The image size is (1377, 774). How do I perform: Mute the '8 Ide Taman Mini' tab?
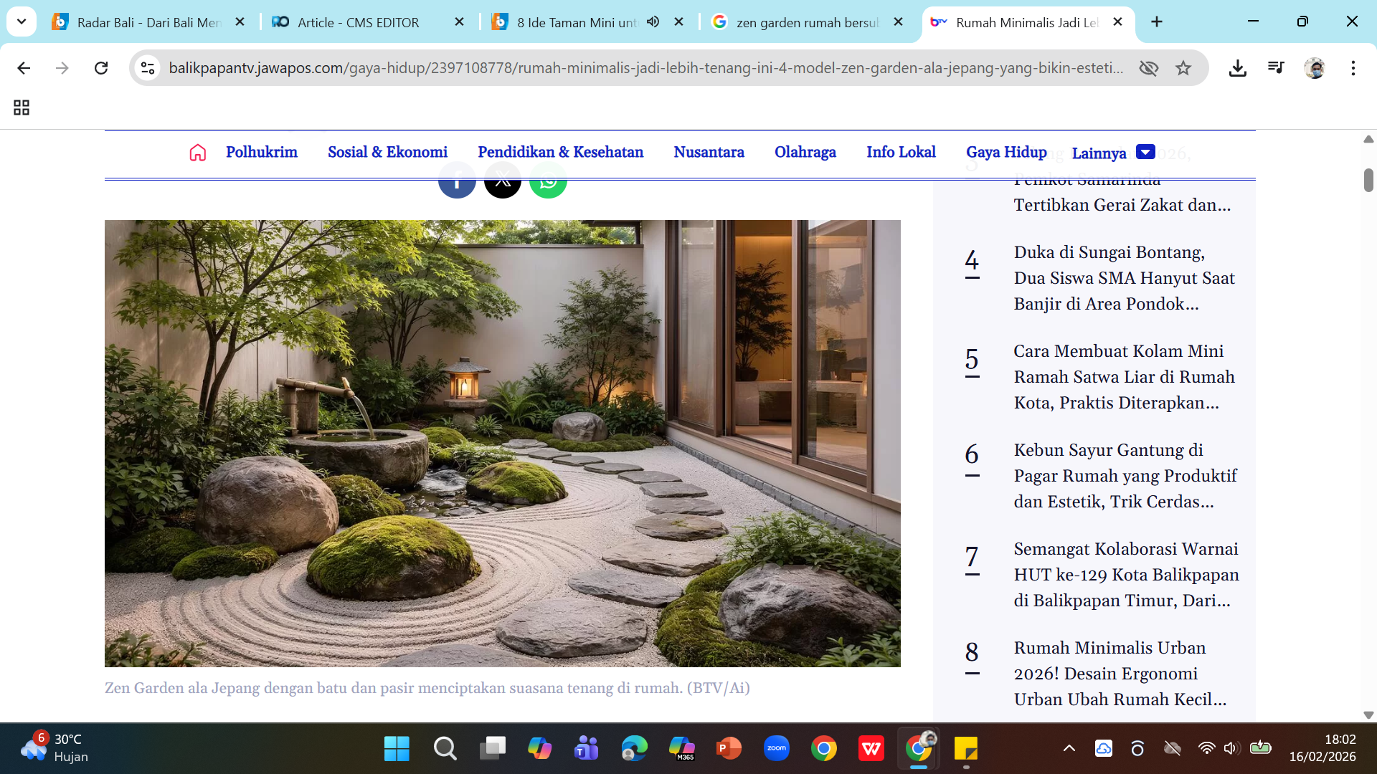tap(653, 22)
